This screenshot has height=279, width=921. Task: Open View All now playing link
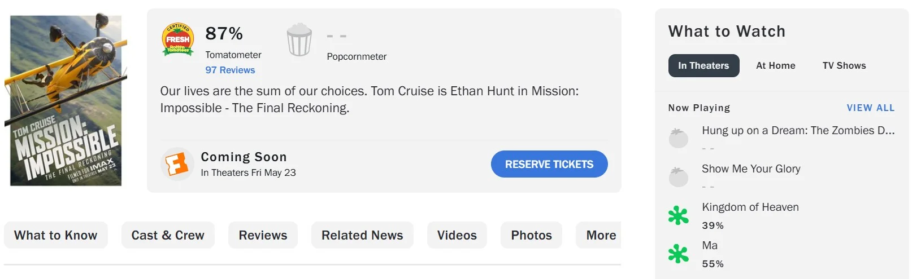tap(871, 108)
